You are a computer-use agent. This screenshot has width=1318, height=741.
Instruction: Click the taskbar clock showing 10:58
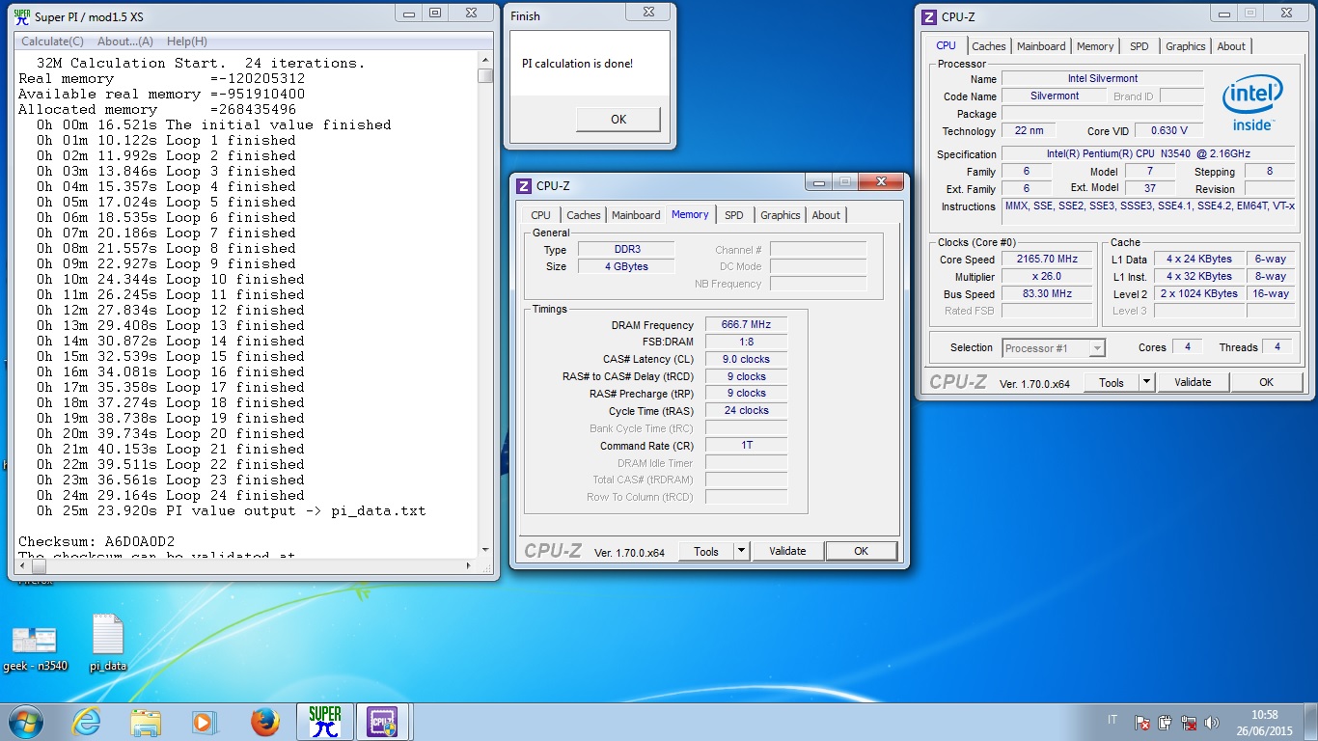coord(1264,722)
